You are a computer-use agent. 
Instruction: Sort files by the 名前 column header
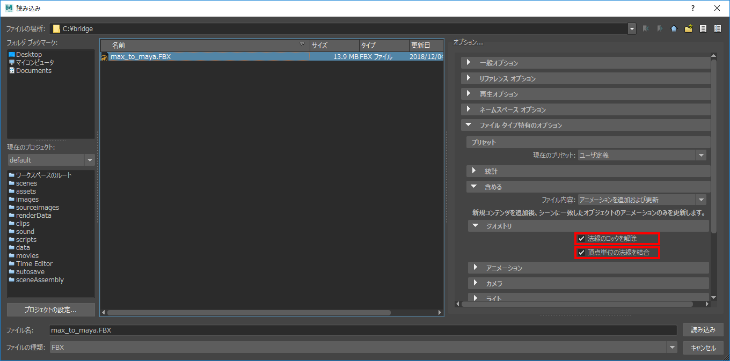[204, 46]
